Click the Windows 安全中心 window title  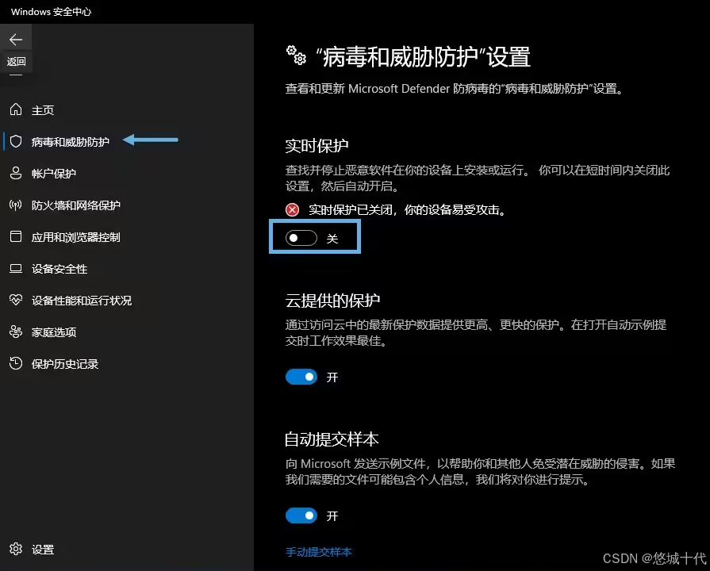(x=51, y=12)
